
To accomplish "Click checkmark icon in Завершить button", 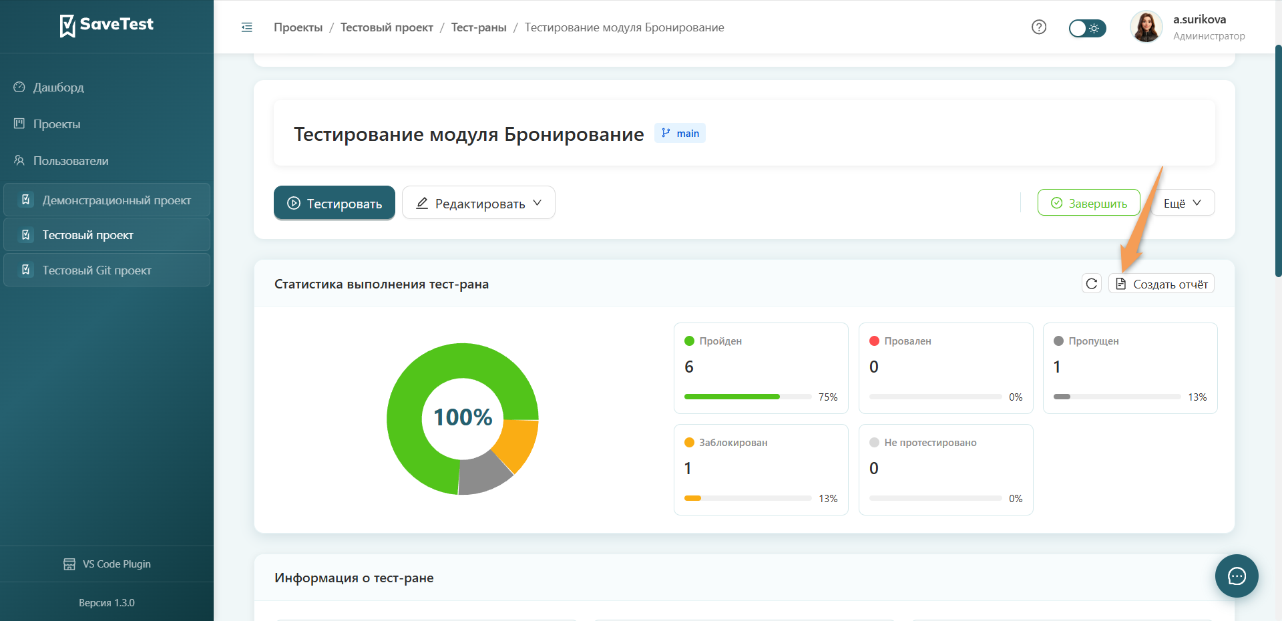I will [x=1056, y=203].
